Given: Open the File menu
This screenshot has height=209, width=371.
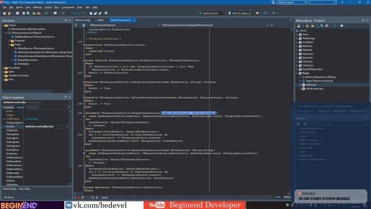Looking at the screenshot, I should pos(5,8).
